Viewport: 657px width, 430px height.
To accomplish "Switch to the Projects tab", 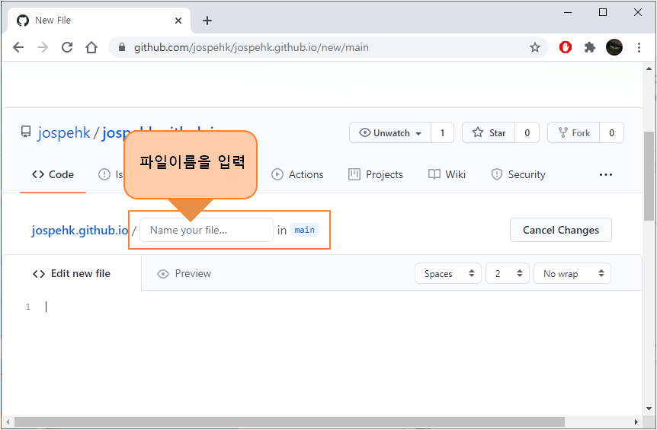I will click(376, 174).
